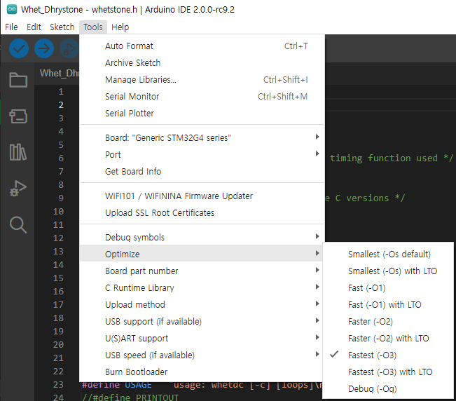Open the Help menu
The image size is (456, 401).
tap(120, 27)
